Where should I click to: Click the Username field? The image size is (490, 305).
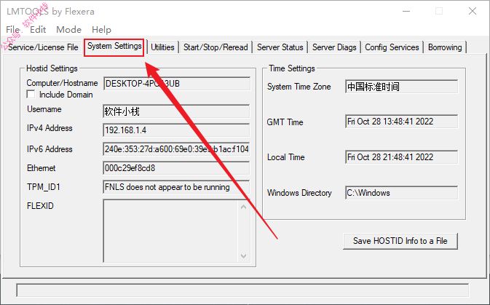point(177,111)
